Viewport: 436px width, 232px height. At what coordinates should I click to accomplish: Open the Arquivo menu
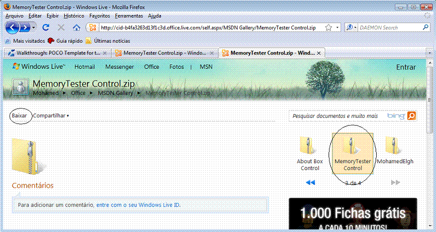pyautogui.click(x=14, y=16)
